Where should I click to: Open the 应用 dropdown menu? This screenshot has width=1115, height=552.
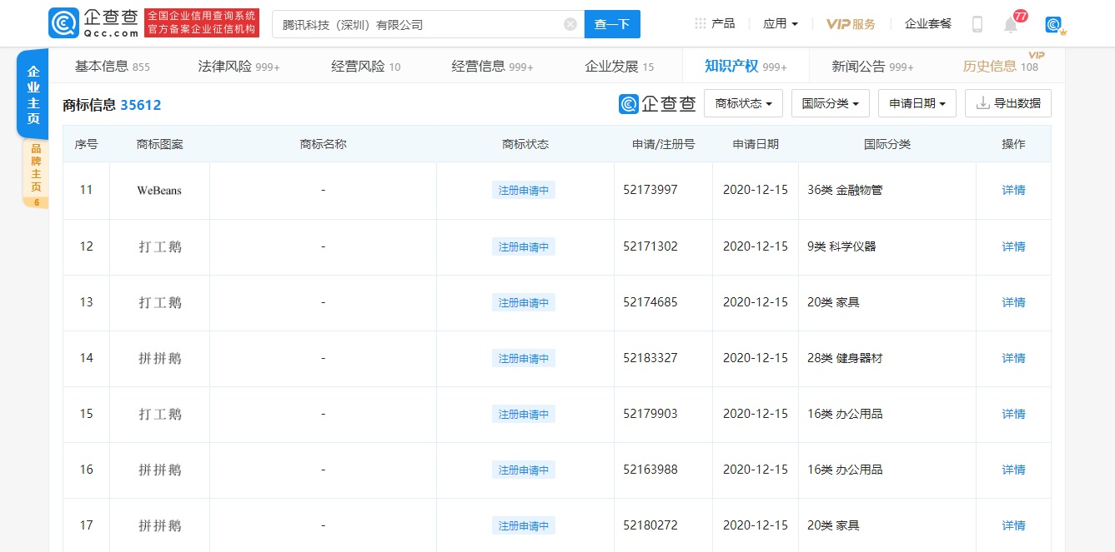780,23
